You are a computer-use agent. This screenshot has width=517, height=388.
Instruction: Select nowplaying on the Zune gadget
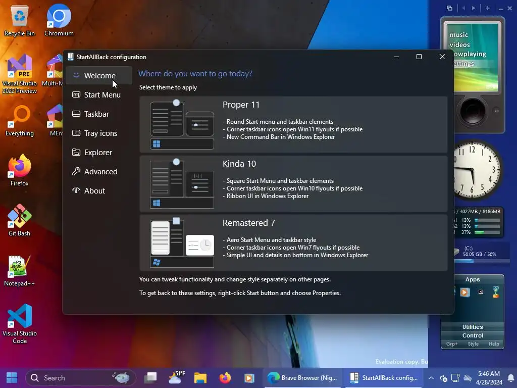pyautogui.click(x=470, y=54)
